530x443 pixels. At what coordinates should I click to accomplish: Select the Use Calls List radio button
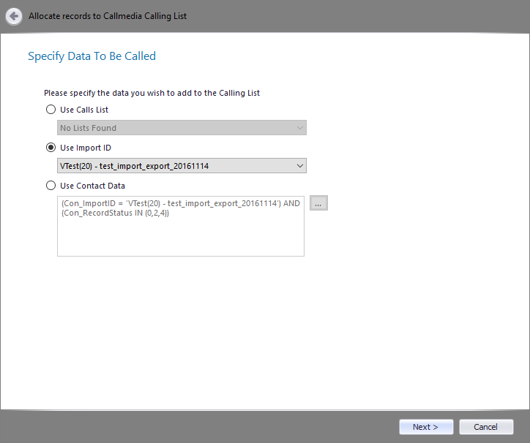51,110
